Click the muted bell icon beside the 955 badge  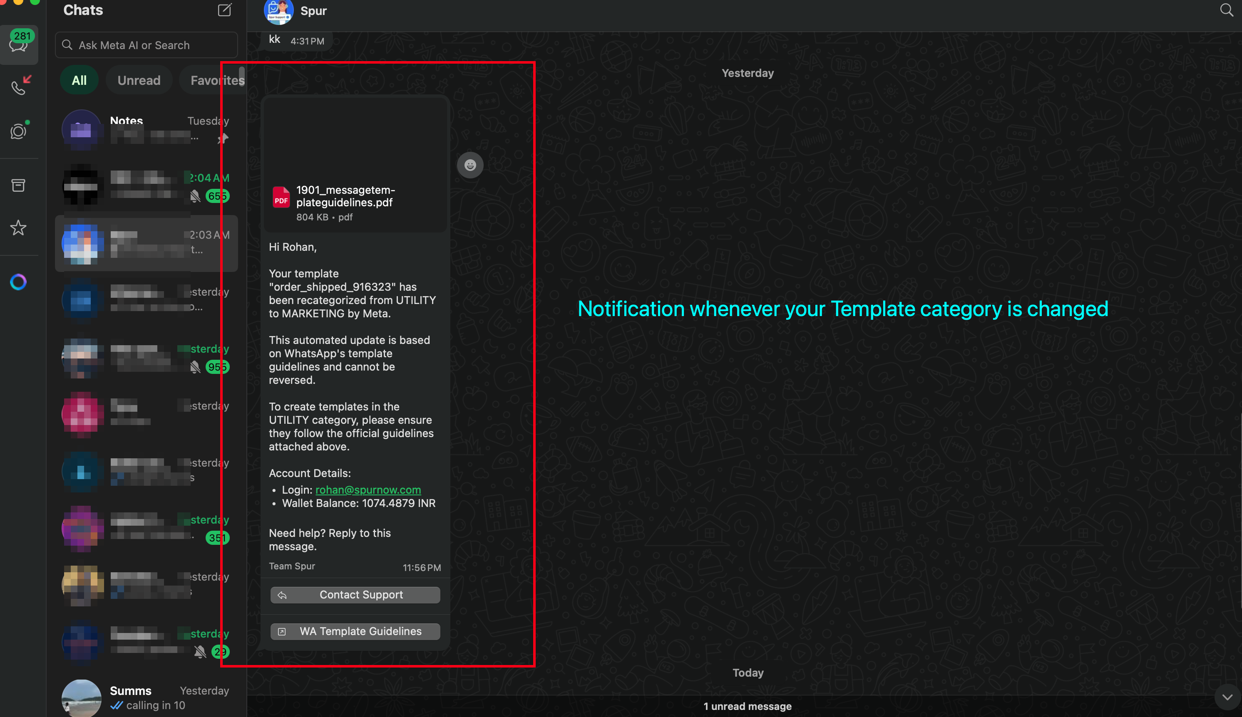(x=195, y=367)
